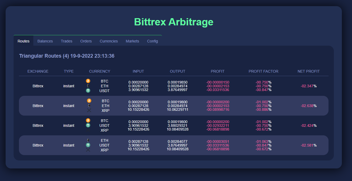Viewport: 352px width, 181px height.
Task: Click the Ethereum icon in the -02.638% route
Action: coord(89,105)
